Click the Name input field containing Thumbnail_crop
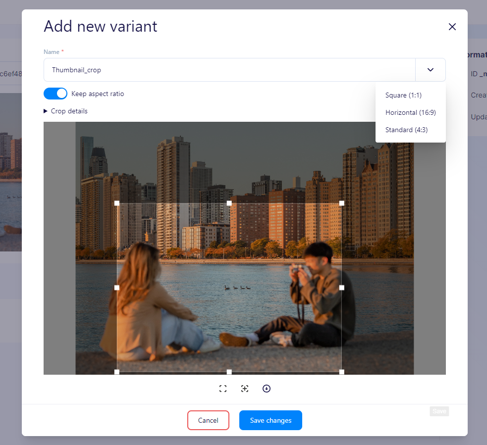 pos(229,70)
